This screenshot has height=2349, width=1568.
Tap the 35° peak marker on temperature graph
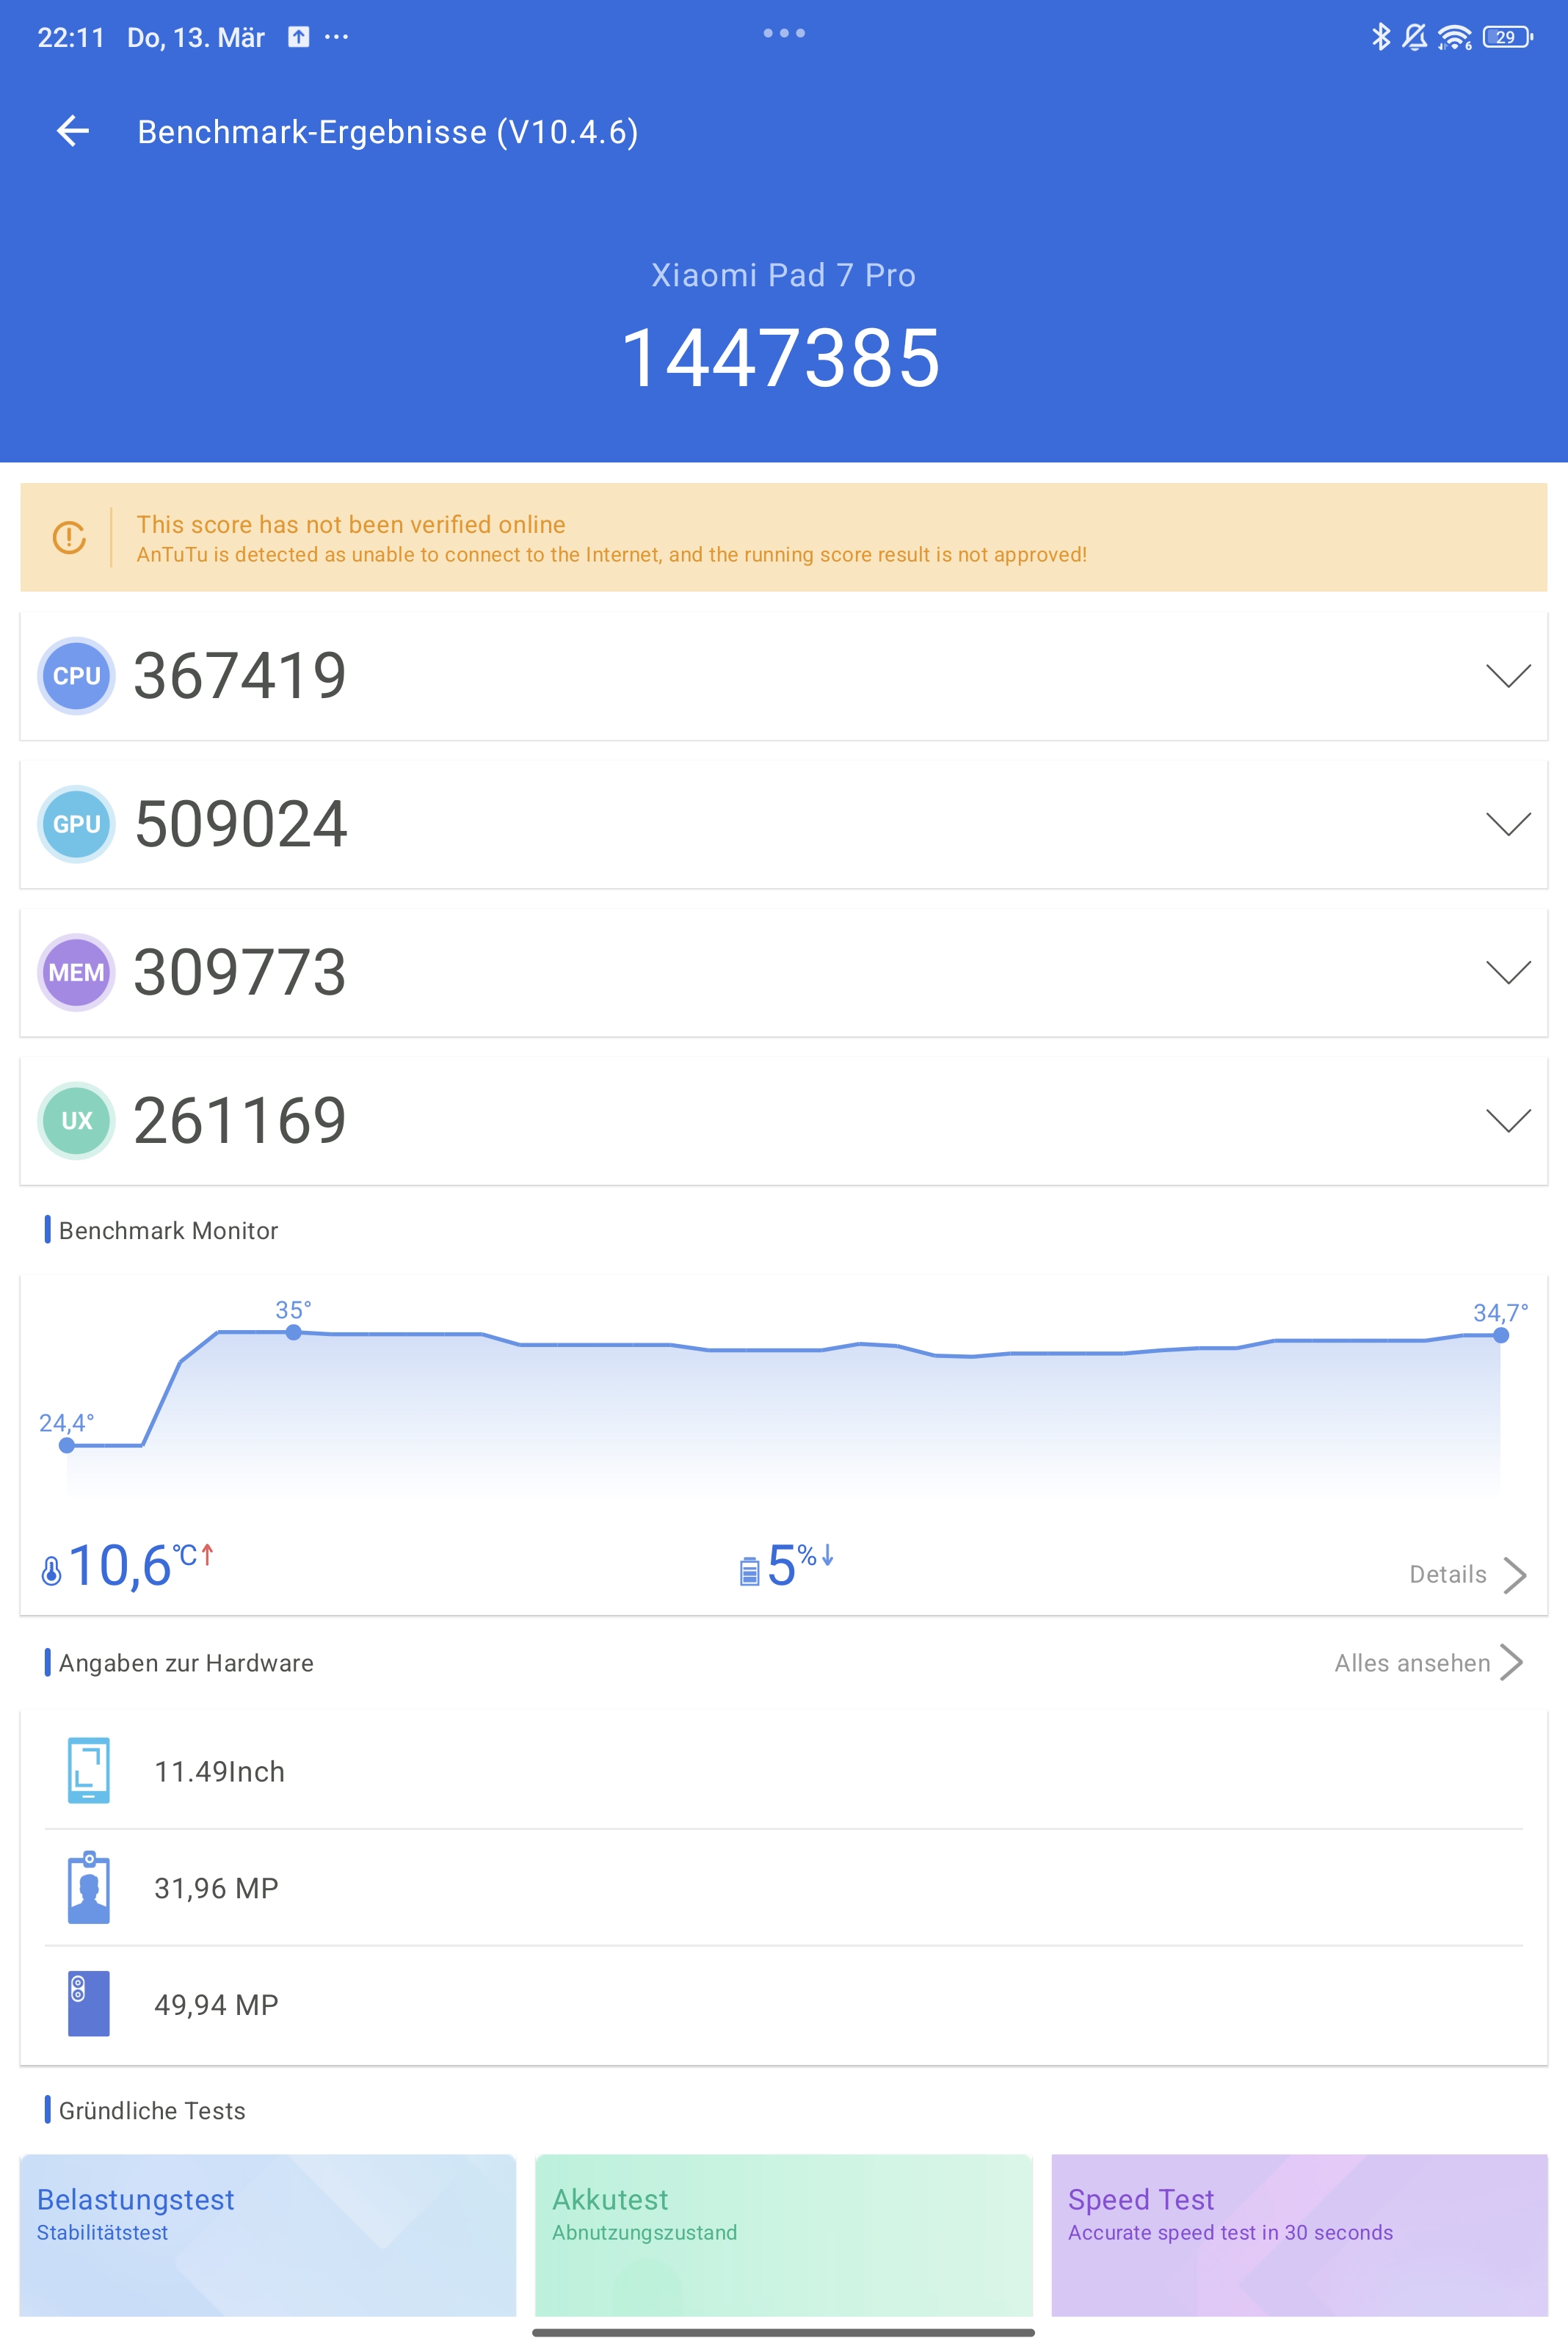point(293,1332)
